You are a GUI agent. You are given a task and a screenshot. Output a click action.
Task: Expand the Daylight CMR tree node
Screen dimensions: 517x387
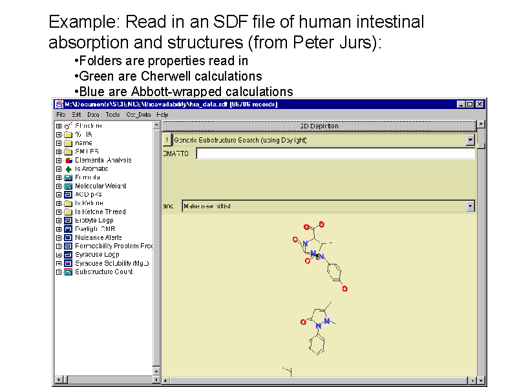(x=59, y=229)
